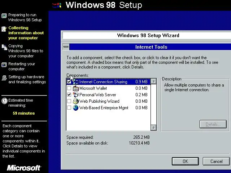Select the Microsoft Wallet row label
Image resolution: width=231 pixels, height=173 pixels.
click(93, 88)
